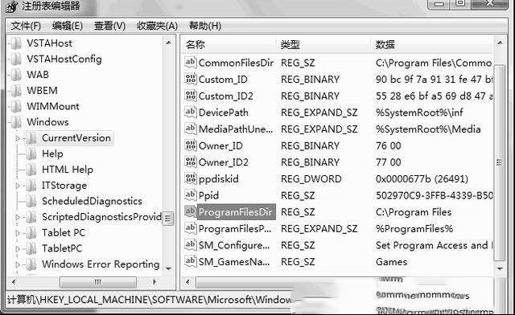Expand the Tablet PC tree node
The width and height of the screenshot is (515, 315).
[x=18, y=233]
